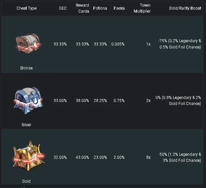Viewport: 206px width, 188px height.
Task: Click Gold token multiplier 8x
Action: (149, 157)
